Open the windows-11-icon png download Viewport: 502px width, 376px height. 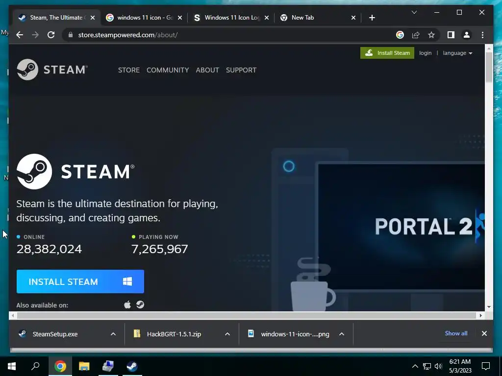tap(295, 334)
